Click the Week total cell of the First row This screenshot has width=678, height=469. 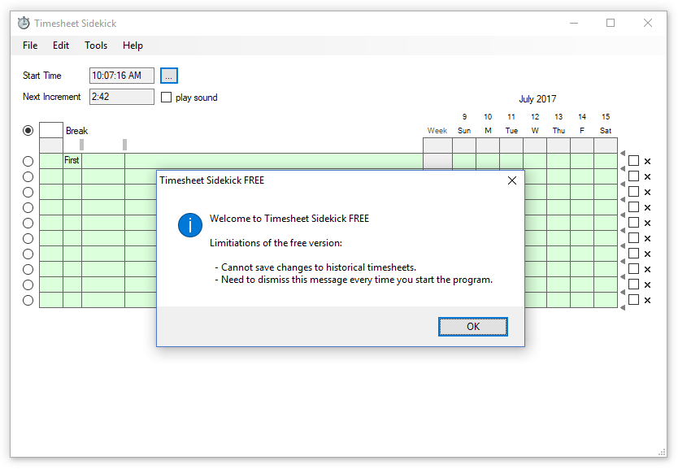tap(437, 161)
